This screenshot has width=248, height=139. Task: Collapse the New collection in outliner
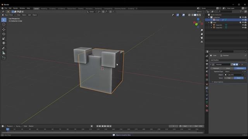click(x=209, y=22)
